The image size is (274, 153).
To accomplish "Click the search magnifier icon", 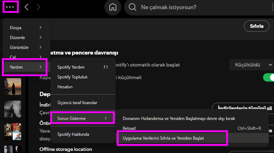I will pyautogui.click(x=132, y=7).
